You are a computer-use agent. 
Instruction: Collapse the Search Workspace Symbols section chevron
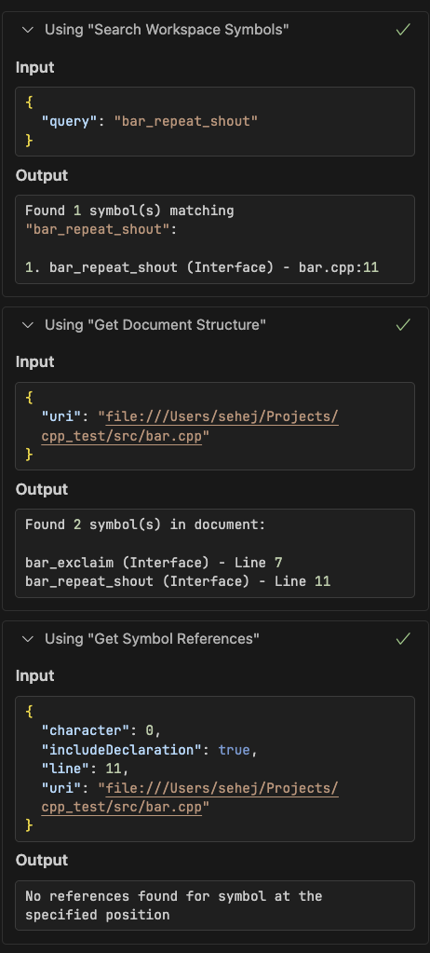coord(27,30)
